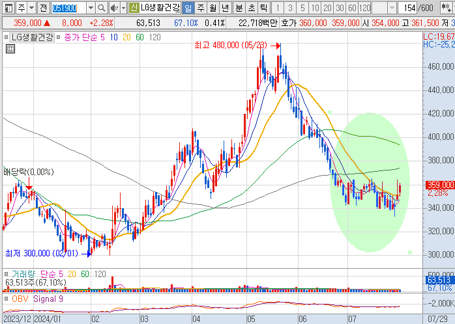Open the grid table icon on chart

pyautogui.click(x=10, y=49)
